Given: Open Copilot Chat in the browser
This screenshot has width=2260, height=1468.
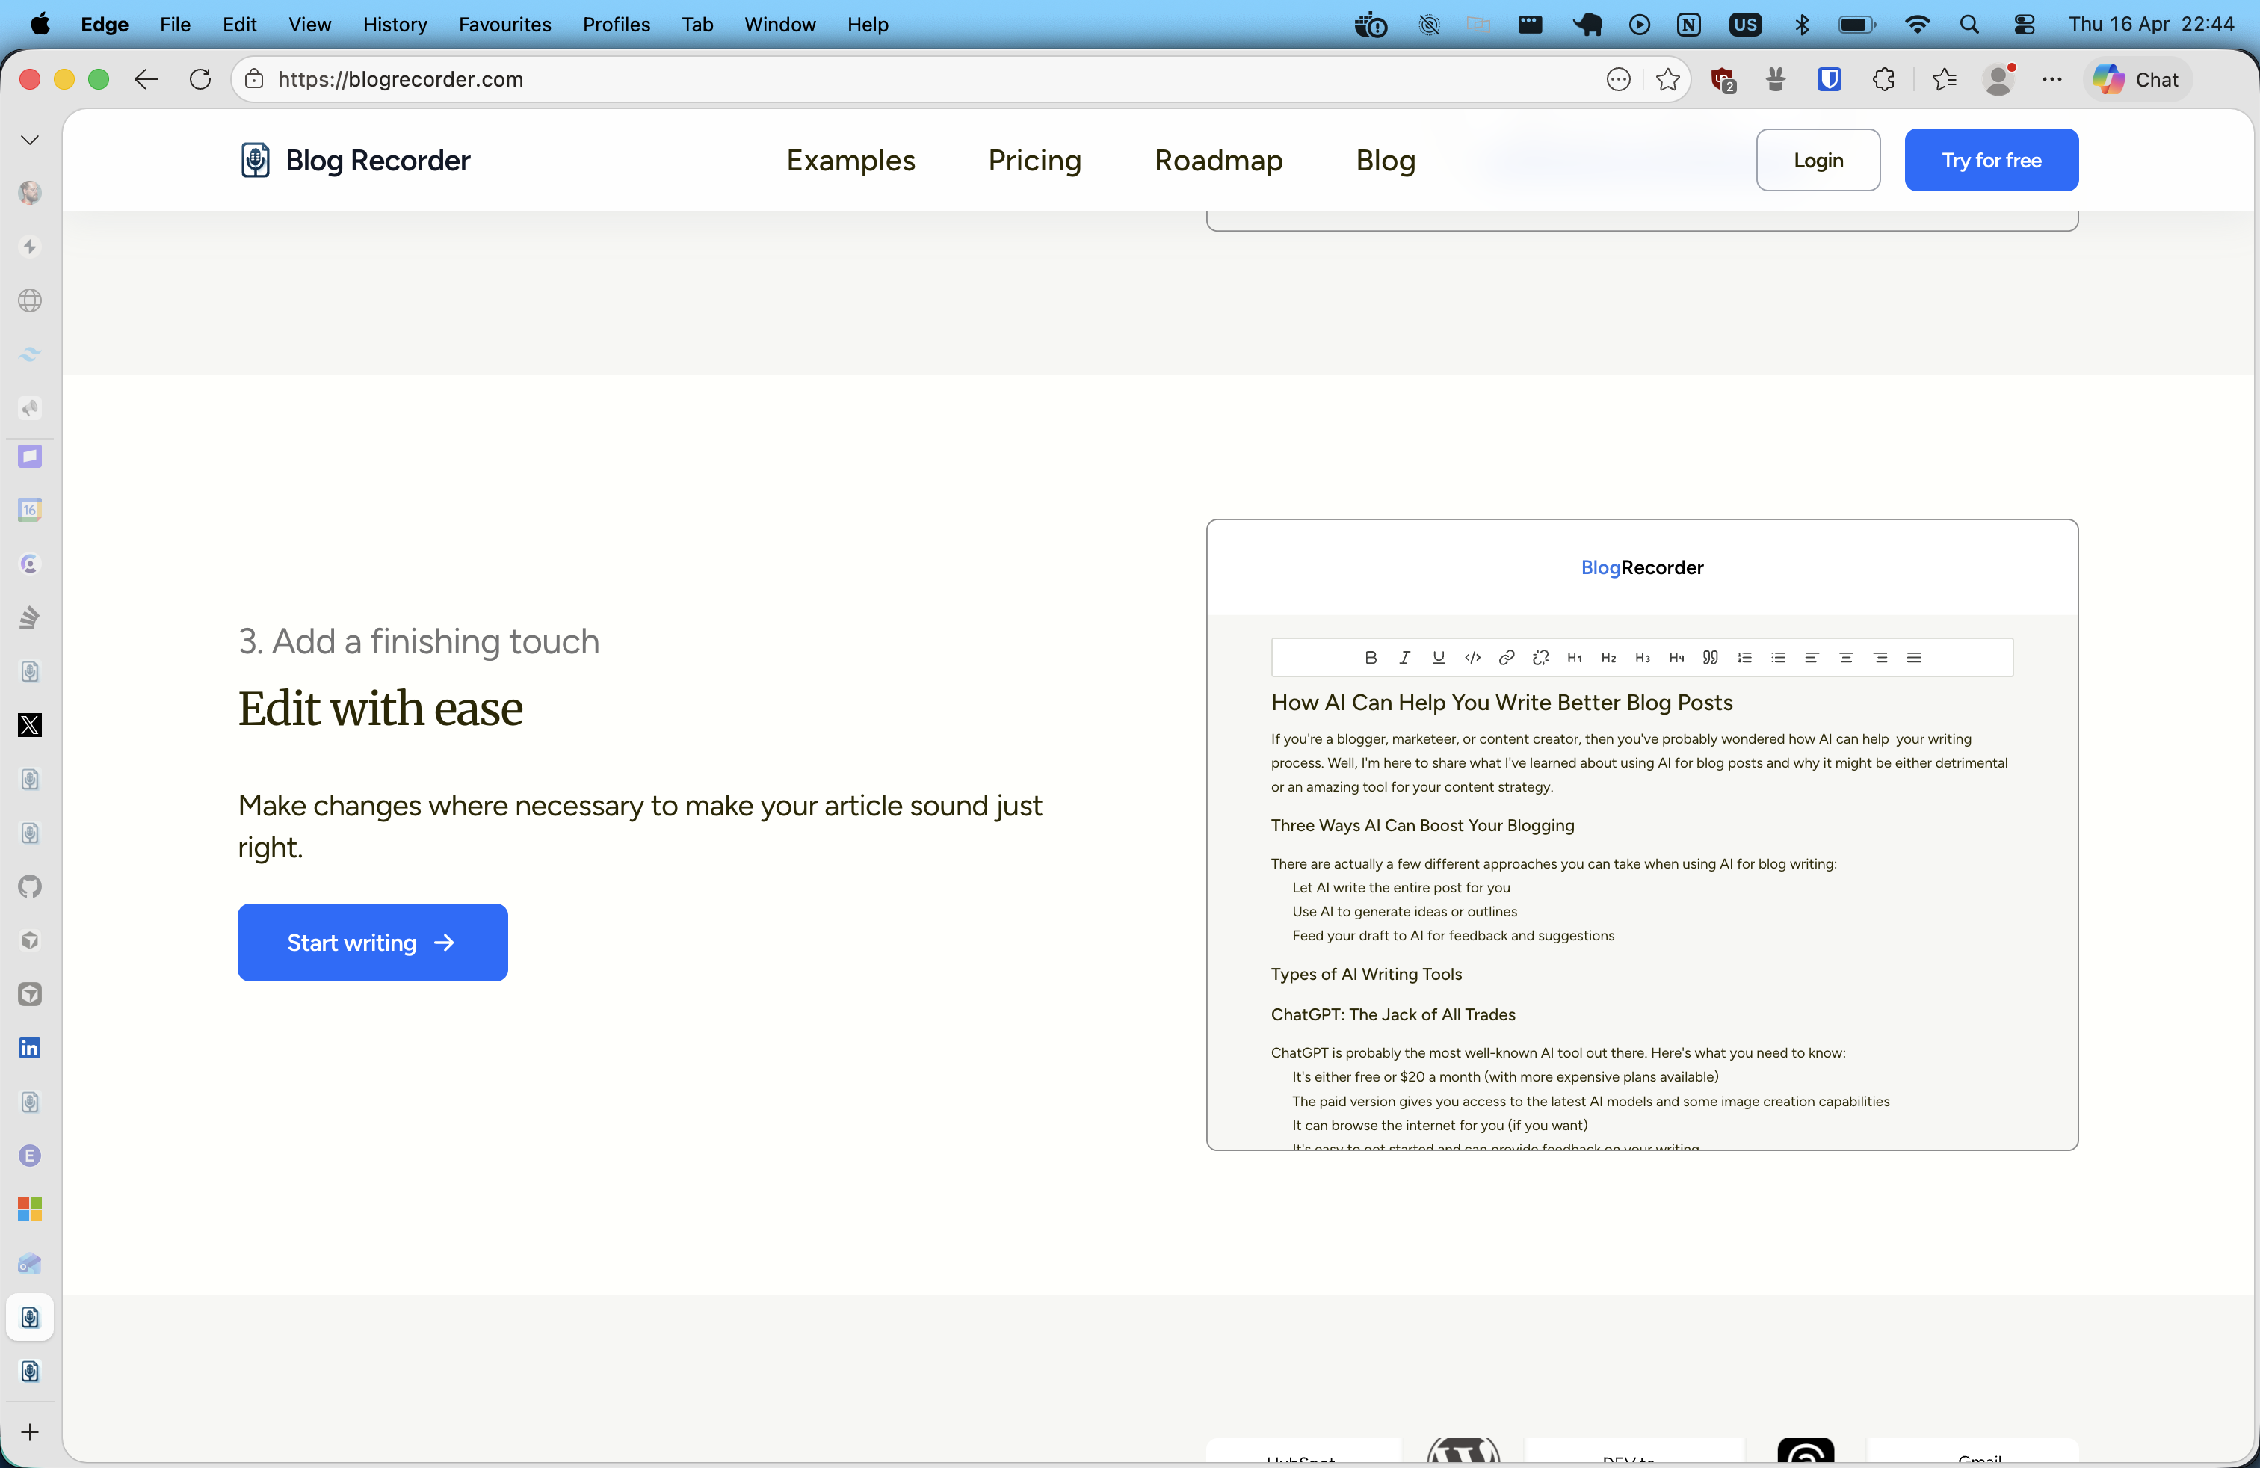Looking at the screenshot, I should click(x=2137, y=80).
